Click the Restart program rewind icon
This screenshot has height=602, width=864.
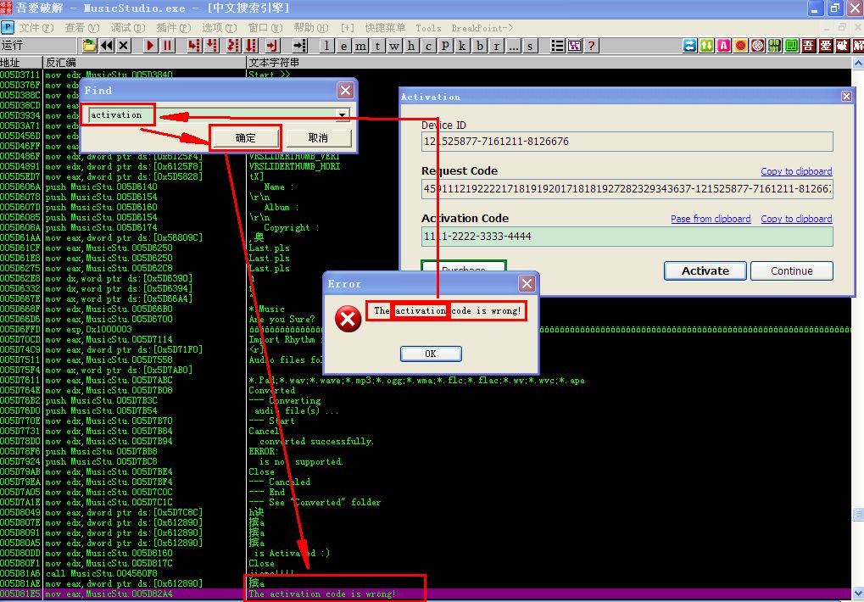tap(106, 46)
